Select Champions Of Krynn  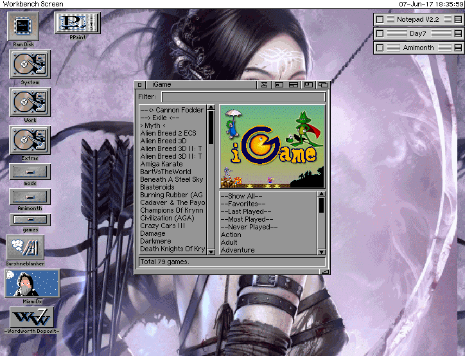coord(173,210)
